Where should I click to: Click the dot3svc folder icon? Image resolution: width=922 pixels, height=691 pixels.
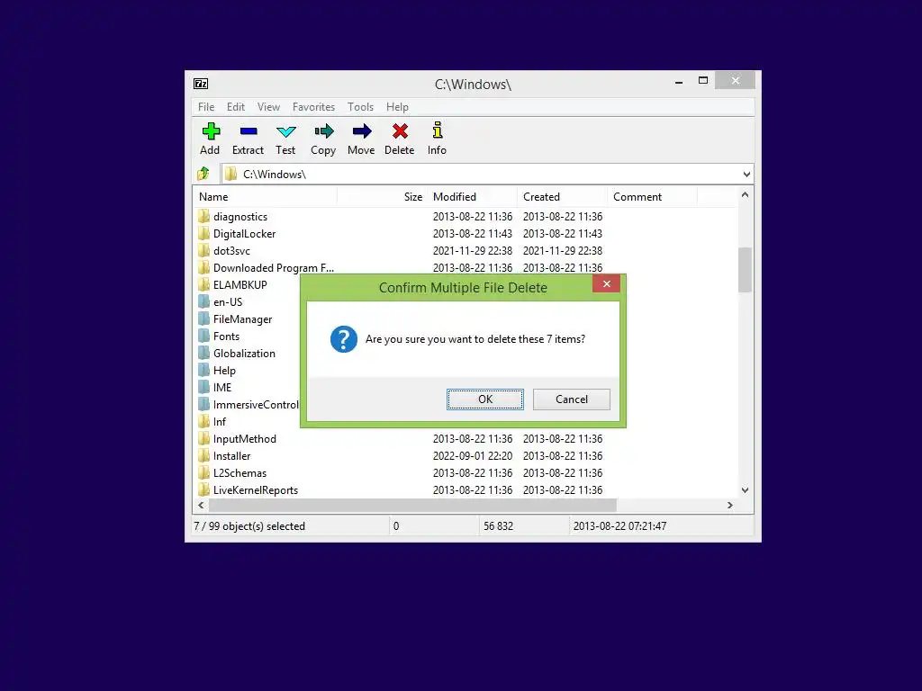coord(204,250)
